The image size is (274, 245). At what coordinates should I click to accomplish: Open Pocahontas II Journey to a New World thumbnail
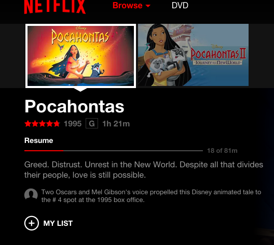(x=193, y=55)
